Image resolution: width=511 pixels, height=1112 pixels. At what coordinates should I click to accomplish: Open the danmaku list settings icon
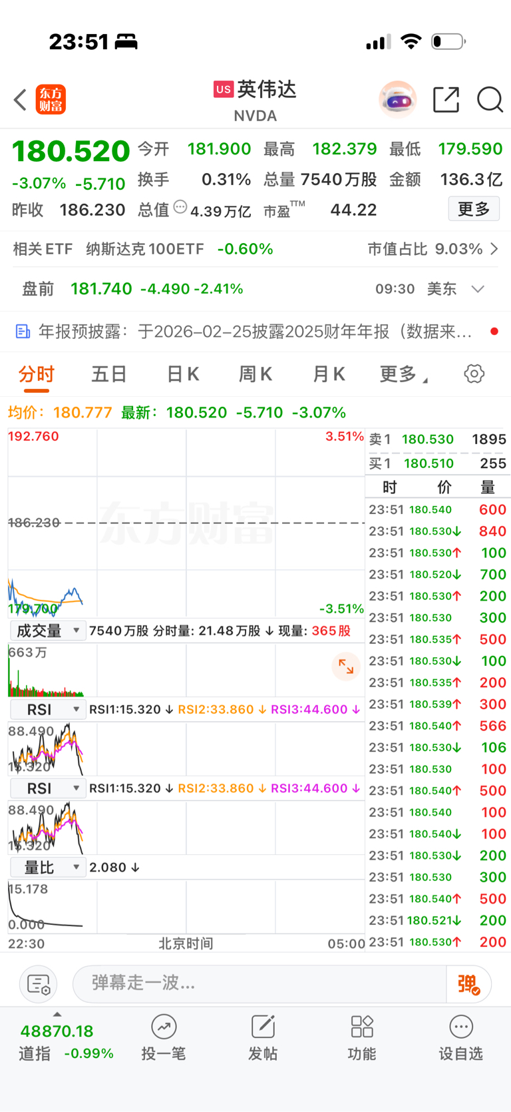[x=39, y=983]
